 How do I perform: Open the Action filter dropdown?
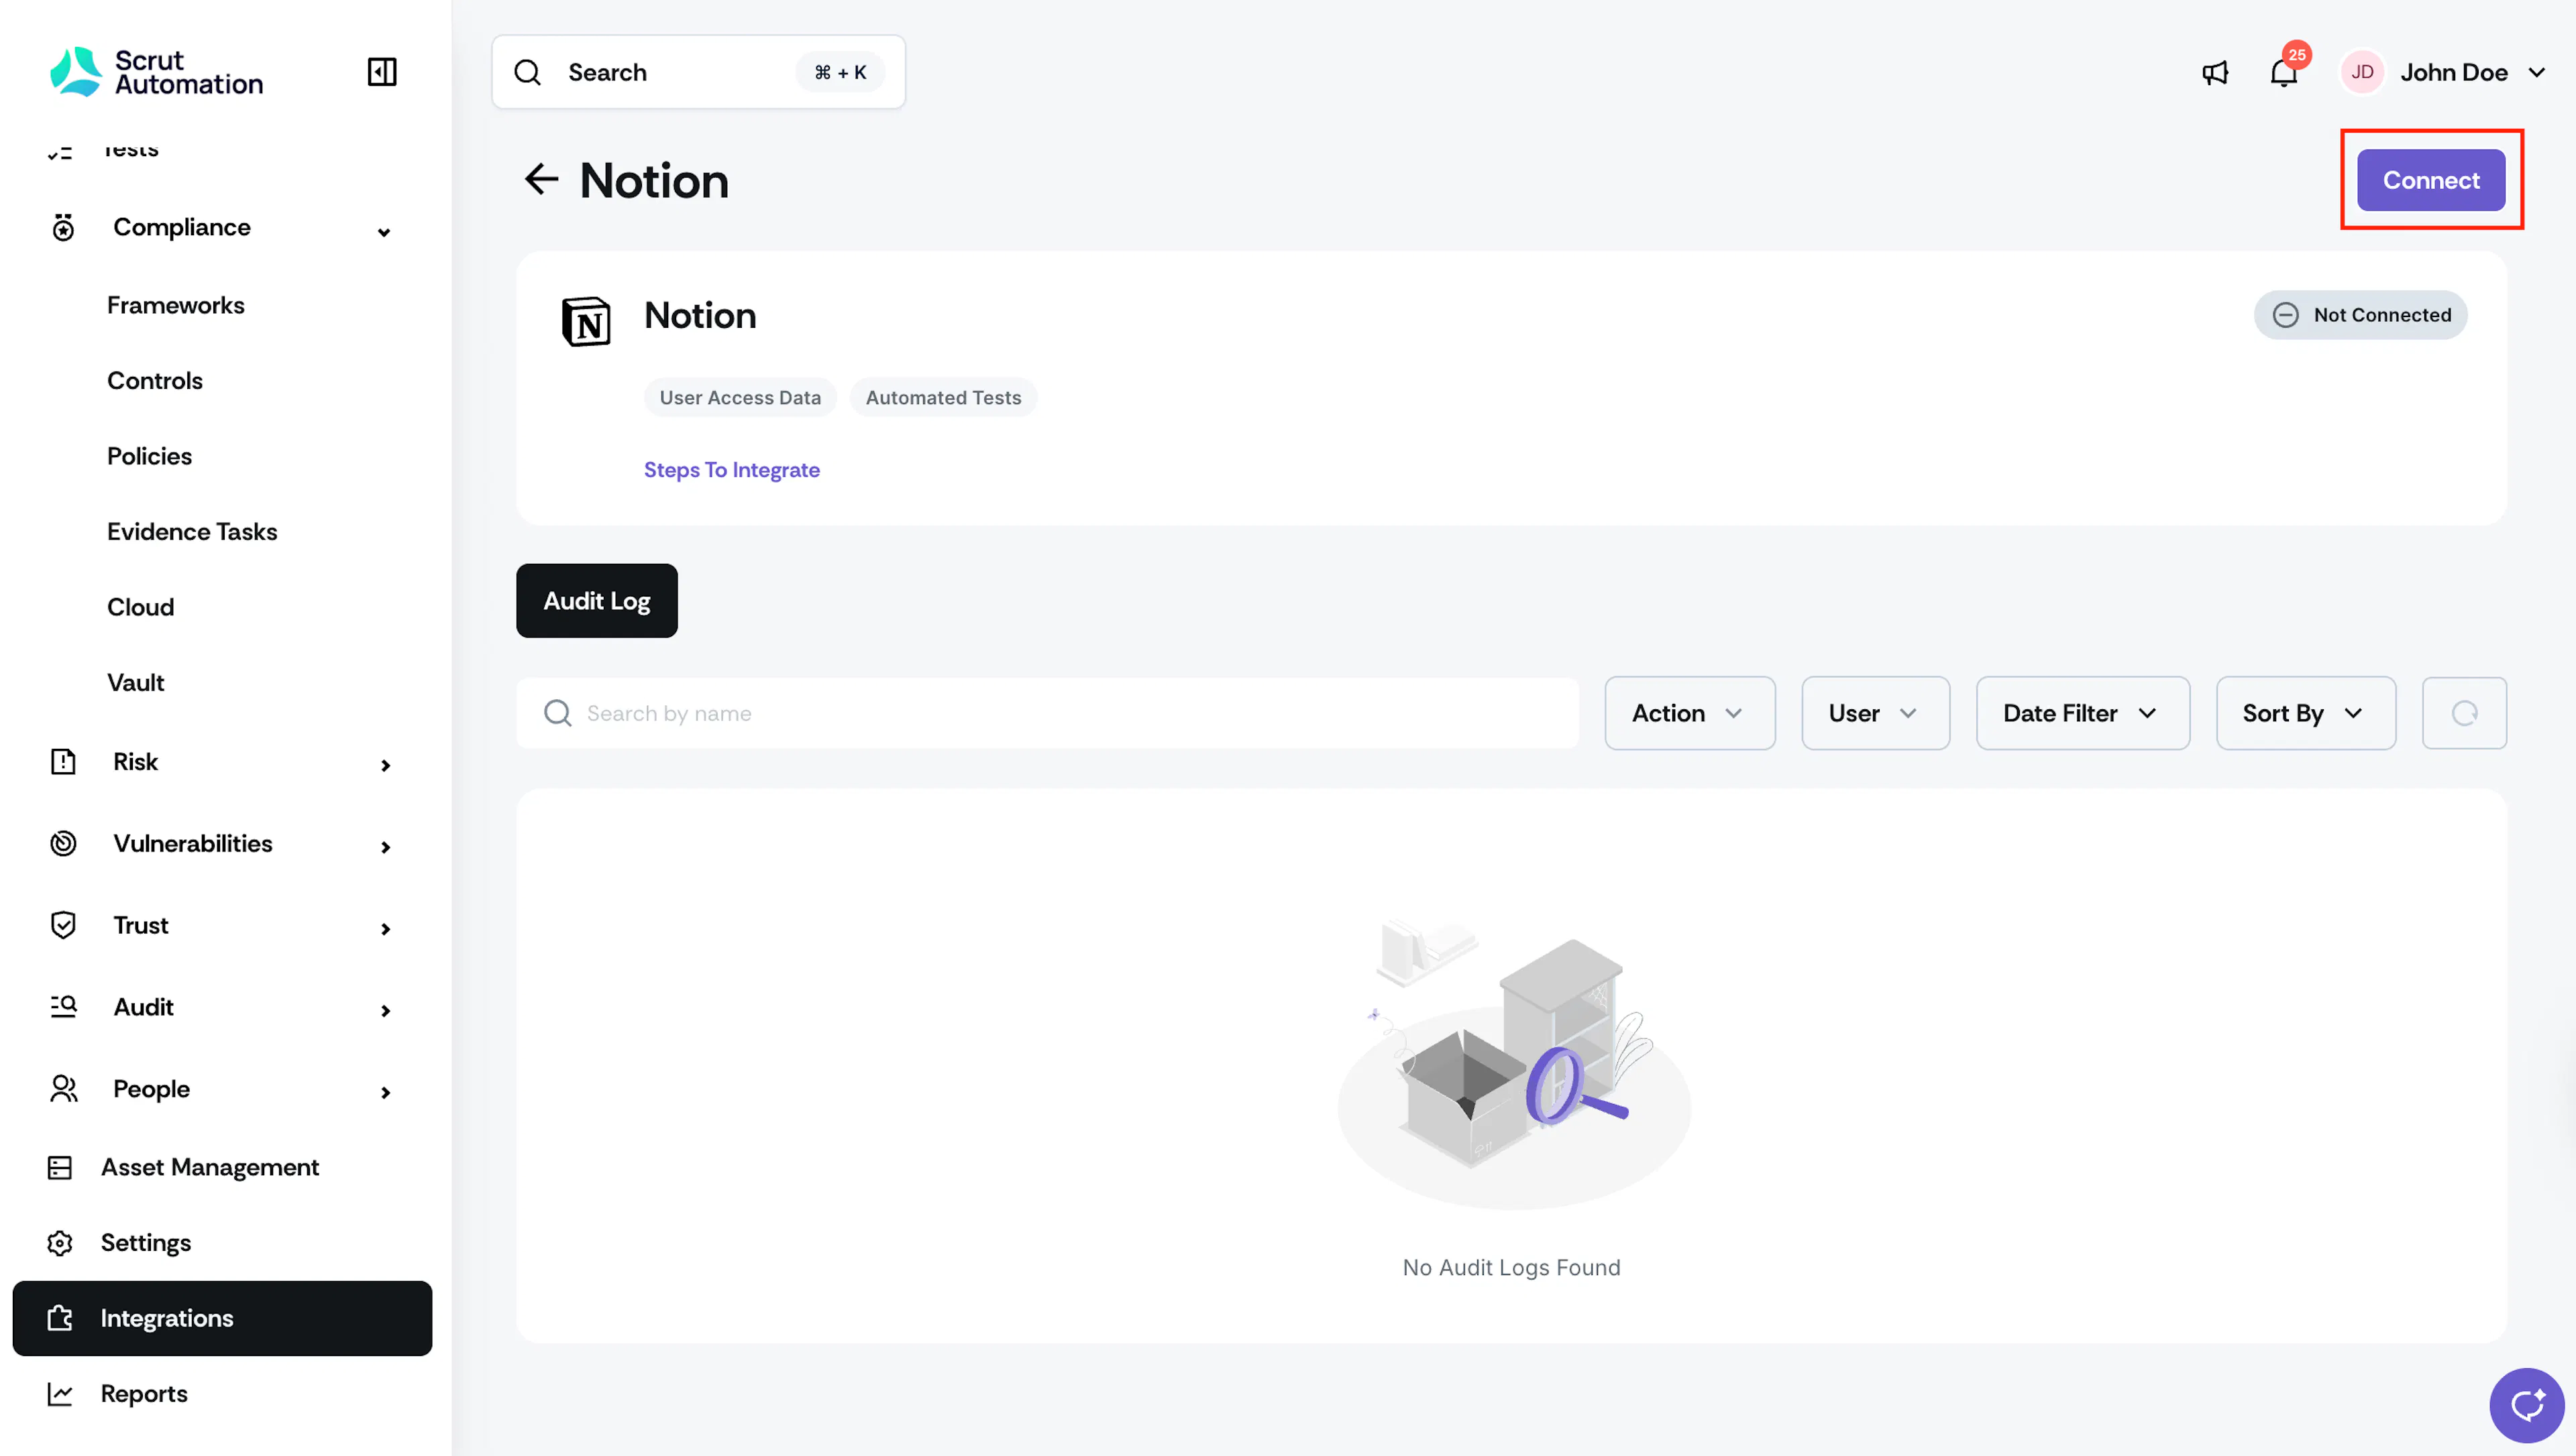1690,713
